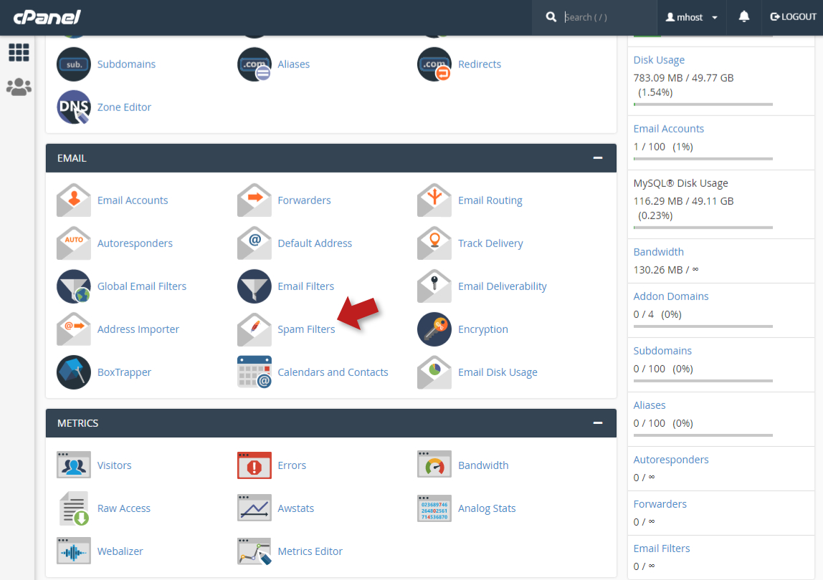The height and width of the screenshot is (580, 823).
Task: Click the LOGOUT button
Action: coord(793,16)
